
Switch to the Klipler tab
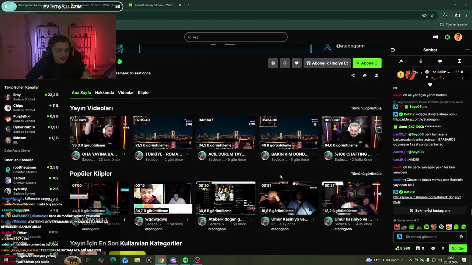[x=144, y=93]
